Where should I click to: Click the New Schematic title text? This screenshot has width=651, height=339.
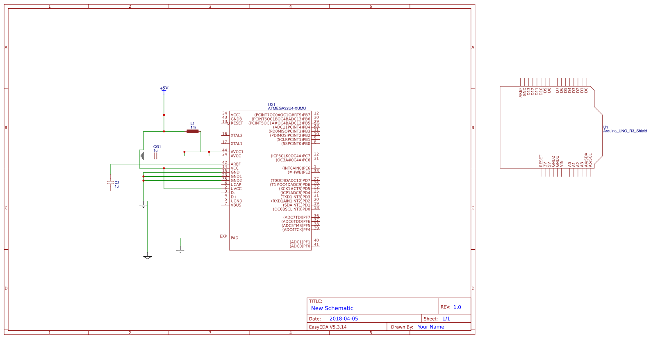[332, 308]
